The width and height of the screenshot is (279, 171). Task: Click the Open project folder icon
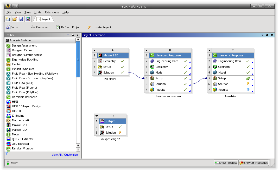15,19
